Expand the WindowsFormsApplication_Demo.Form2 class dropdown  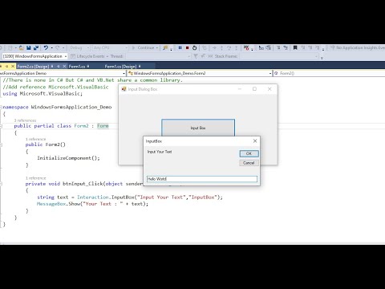pyautogui.click(x=270, y=73)
